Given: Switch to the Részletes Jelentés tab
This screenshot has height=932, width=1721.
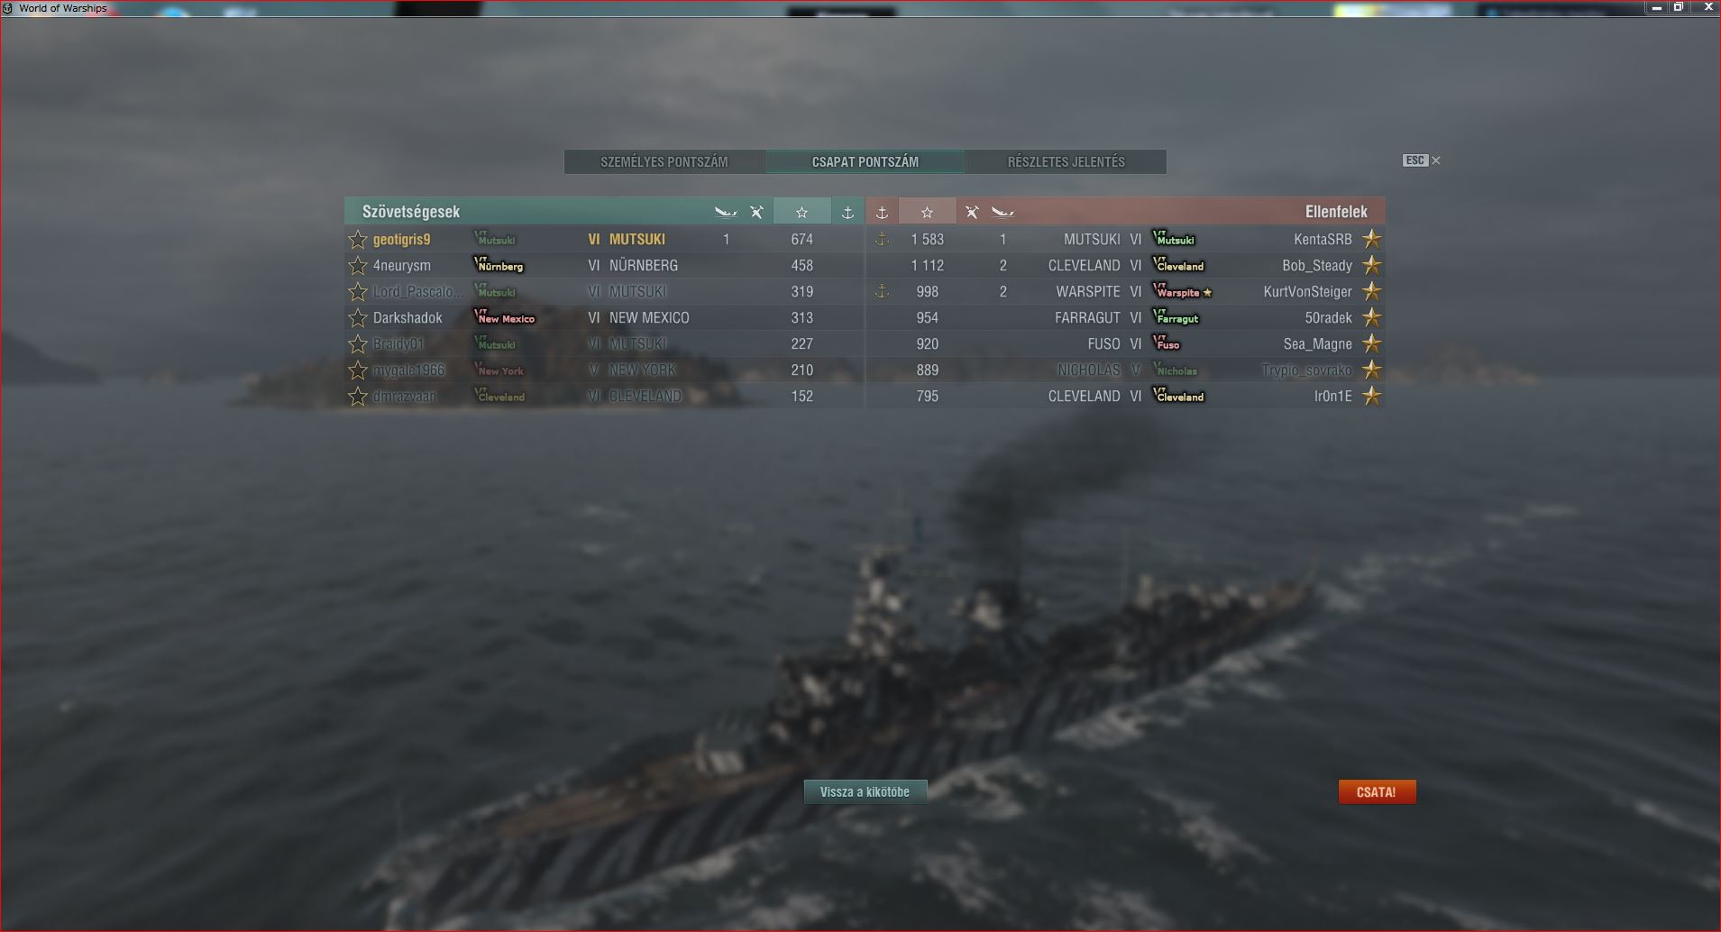Looking at the screenshot, I should [1066, 161].
